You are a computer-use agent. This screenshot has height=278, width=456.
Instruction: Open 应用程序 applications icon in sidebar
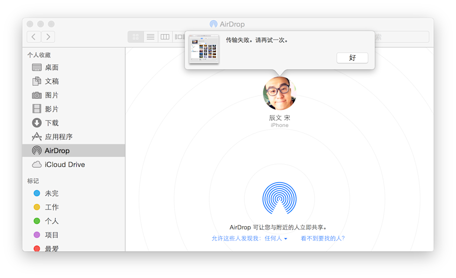click(37, 137)
